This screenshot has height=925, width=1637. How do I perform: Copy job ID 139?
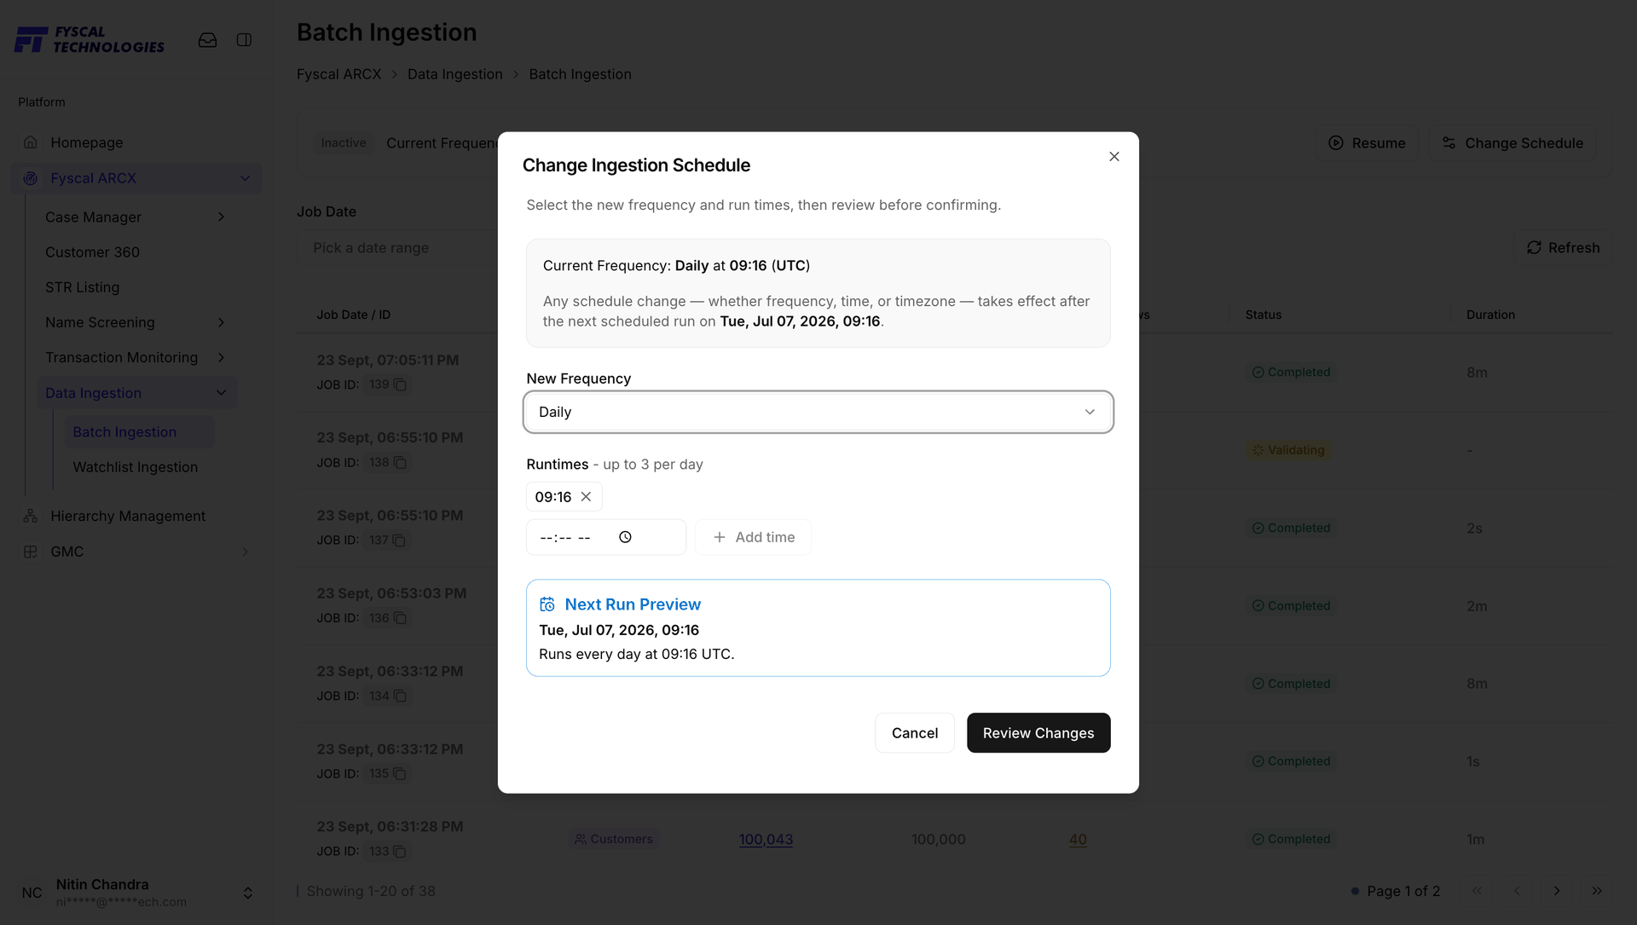pyautogui.click(x=400, y=384)
